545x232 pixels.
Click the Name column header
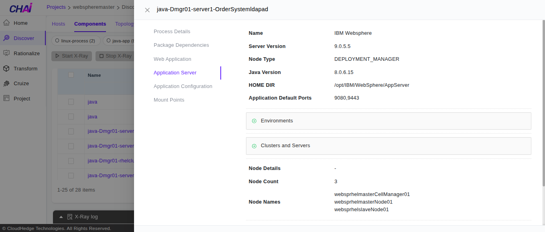[94, 75]
